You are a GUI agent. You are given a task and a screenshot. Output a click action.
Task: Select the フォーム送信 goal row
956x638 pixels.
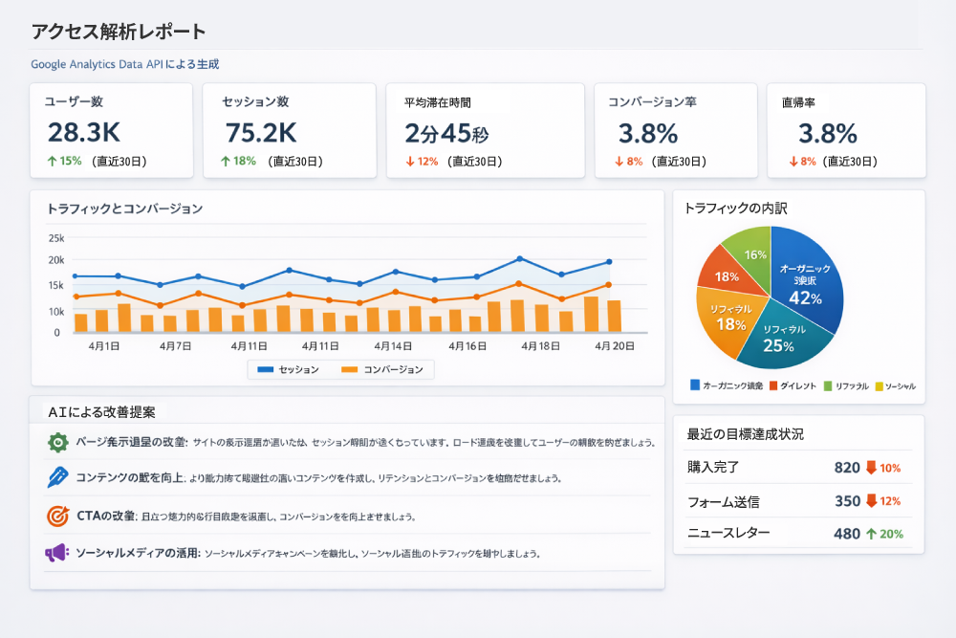click(798, 501)
